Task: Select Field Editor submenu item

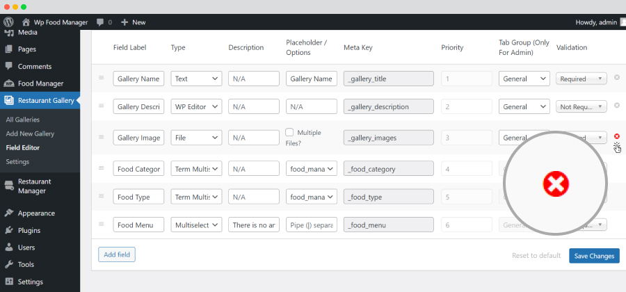Action: 23,147
